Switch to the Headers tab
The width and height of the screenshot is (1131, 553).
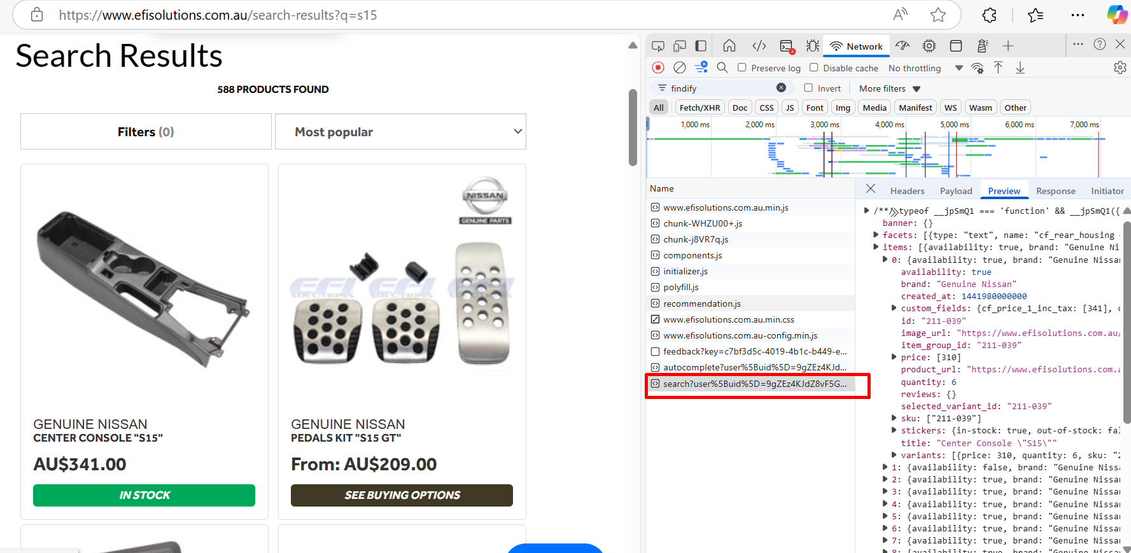(907, 191)
